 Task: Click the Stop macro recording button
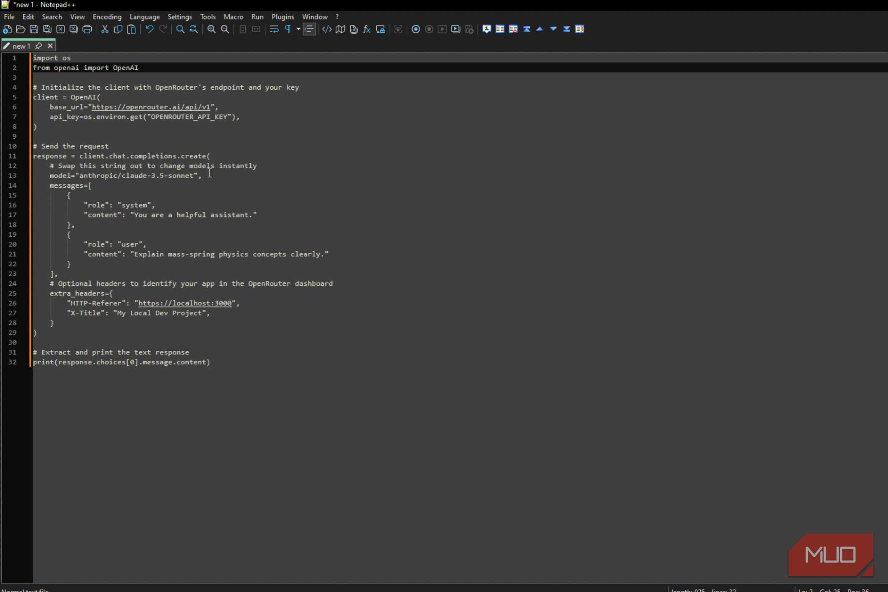429,29
